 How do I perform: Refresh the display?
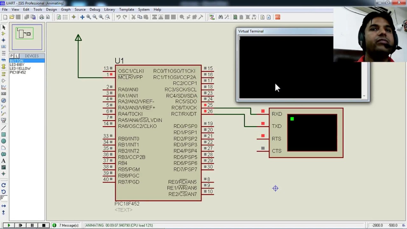click(59, 17)
